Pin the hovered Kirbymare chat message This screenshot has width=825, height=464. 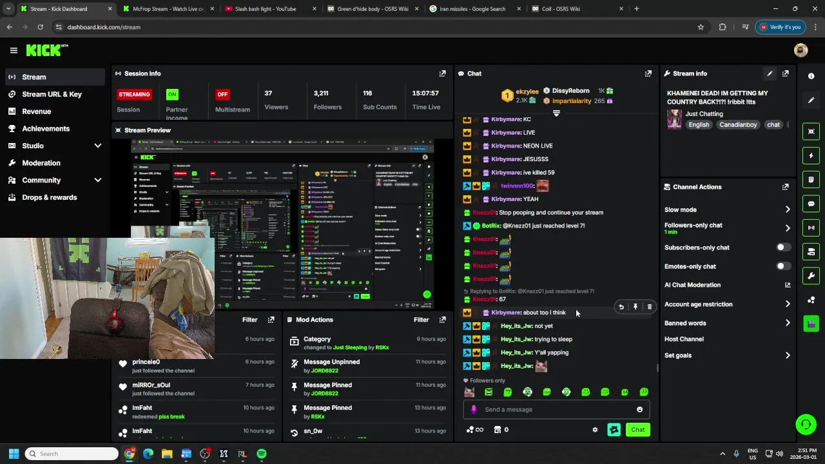point(635,307)
